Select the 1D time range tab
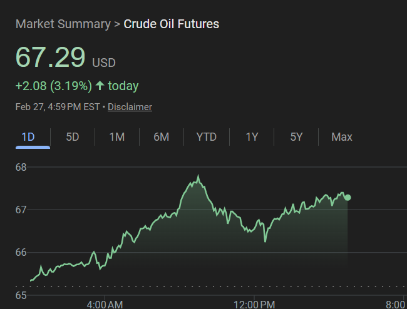Viewport: 407px width, 309px height. [28, 137]
